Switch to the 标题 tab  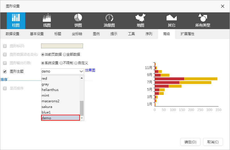[x=58, y=34]
